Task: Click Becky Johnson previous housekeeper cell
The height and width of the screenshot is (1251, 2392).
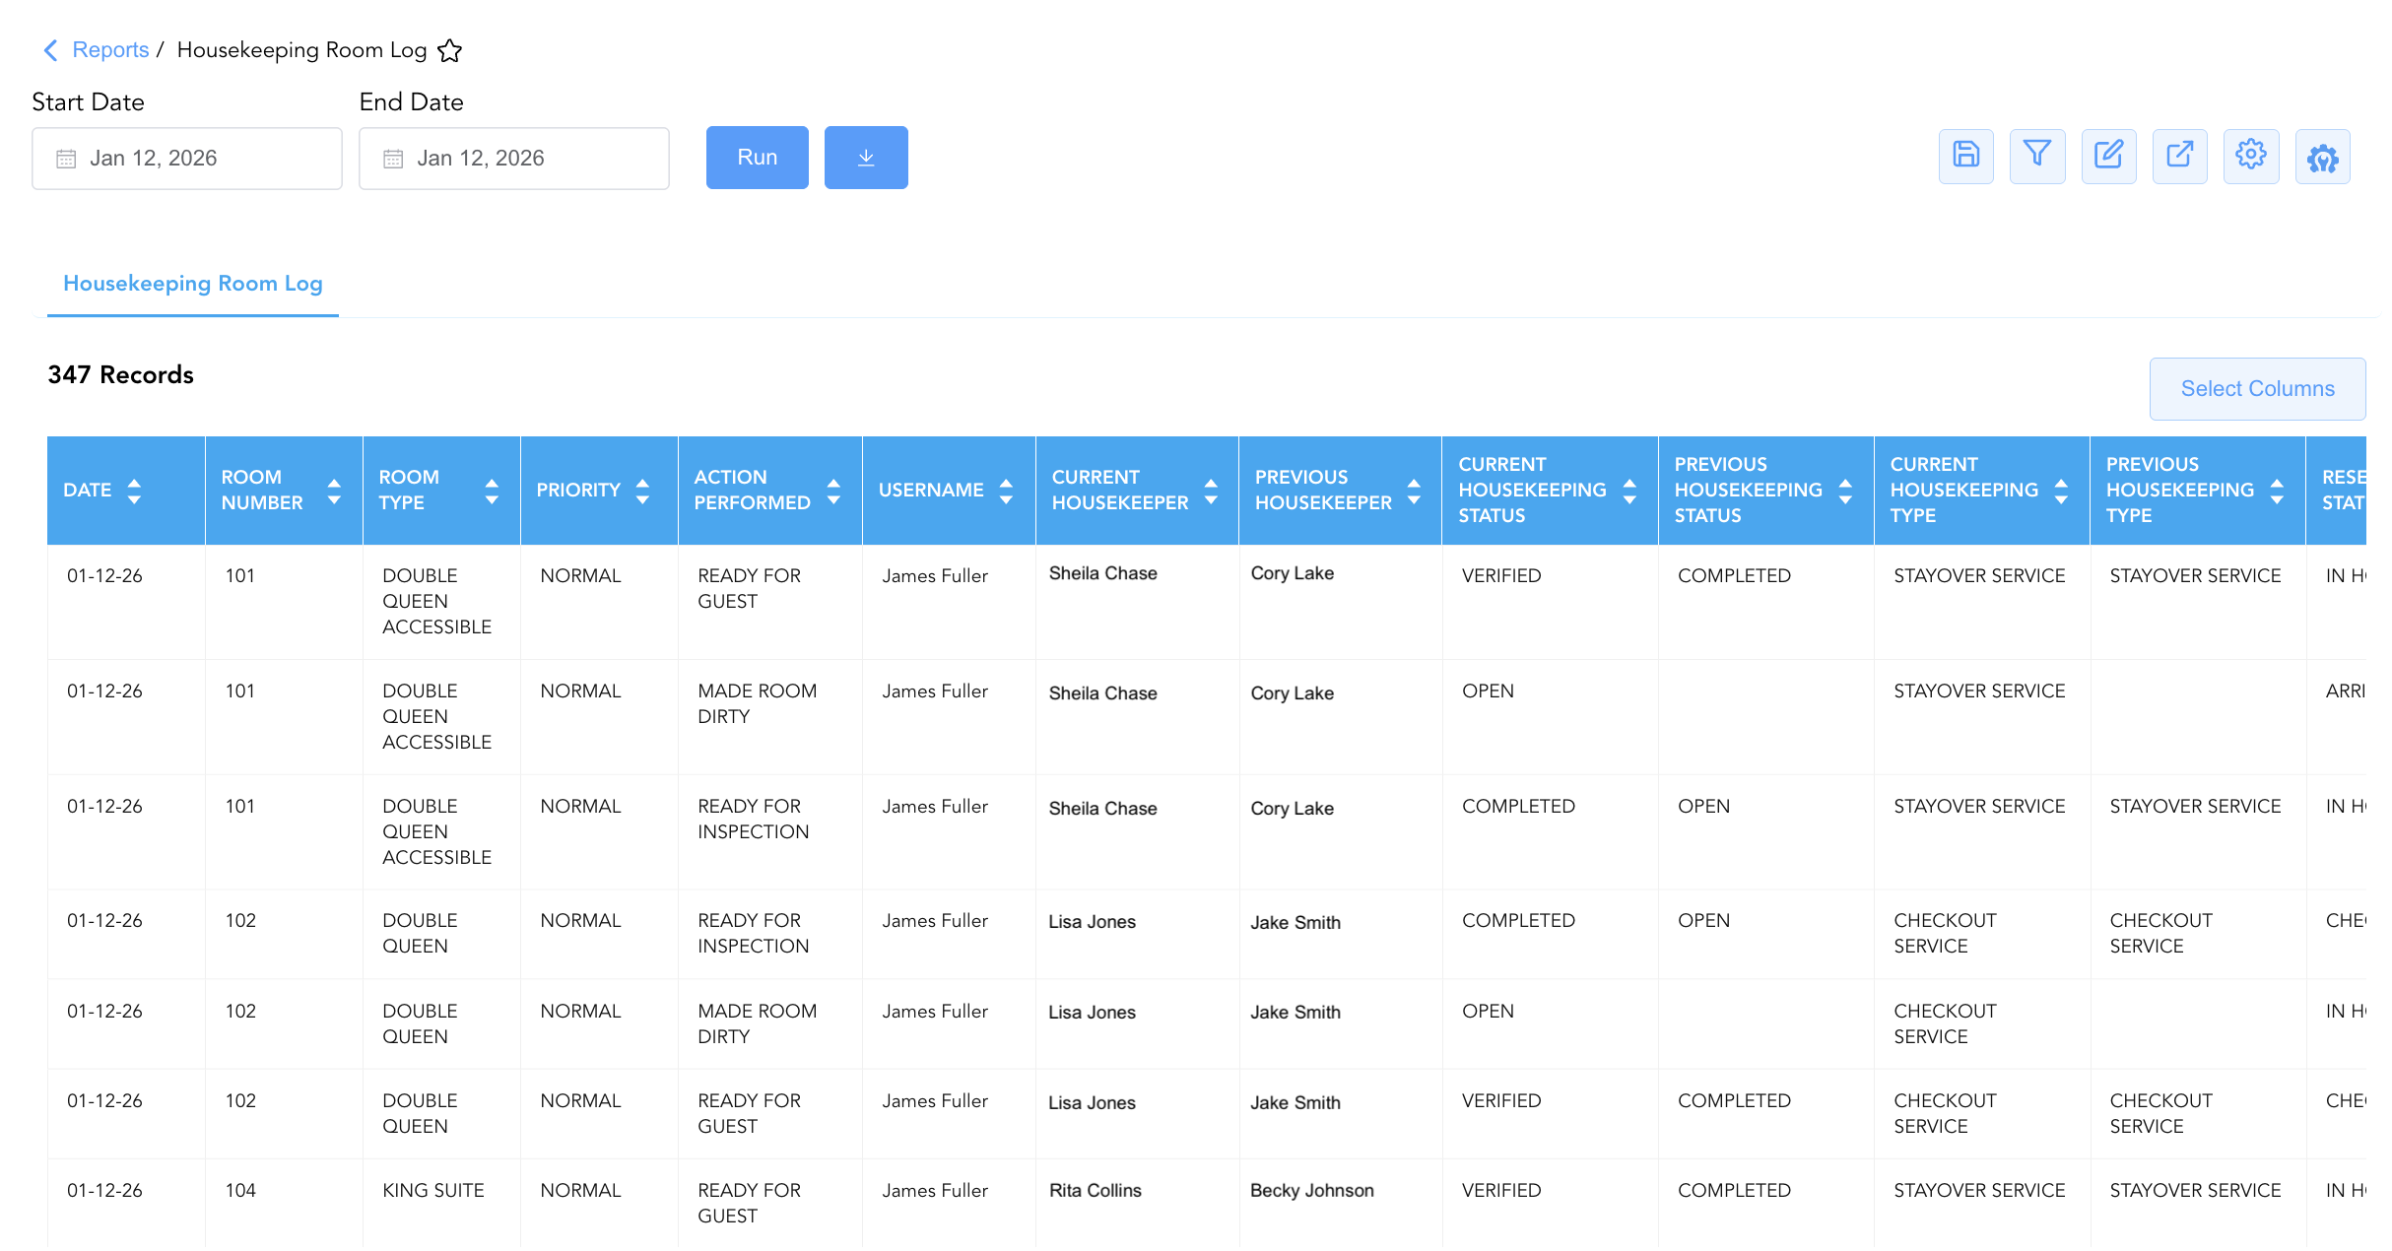Action: click(x=1312, y=1191)
